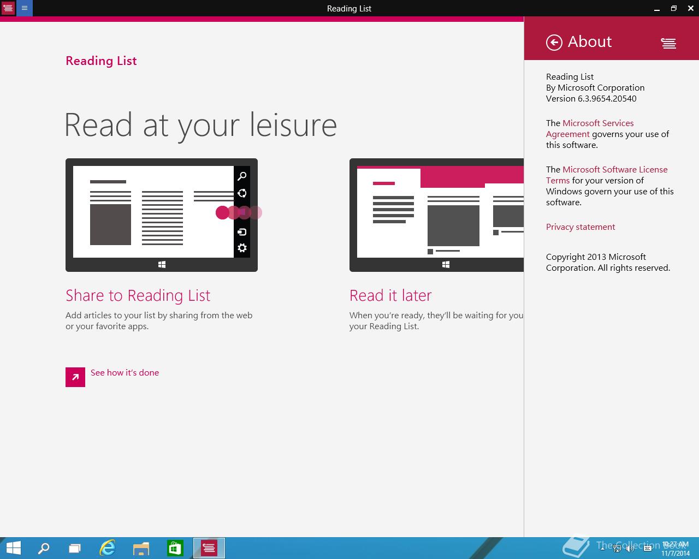Open the Privacy statement link

(x=580, y=227)
